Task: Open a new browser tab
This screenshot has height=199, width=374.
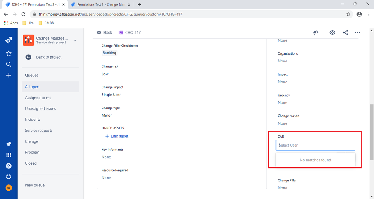Action: click(139, 4)
